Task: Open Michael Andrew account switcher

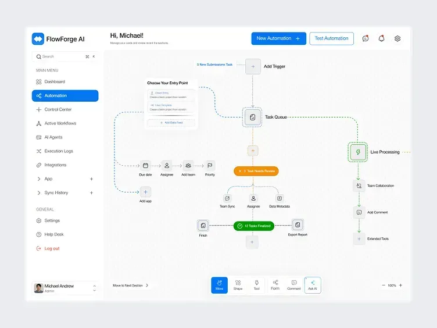Action: click(65, 288)
